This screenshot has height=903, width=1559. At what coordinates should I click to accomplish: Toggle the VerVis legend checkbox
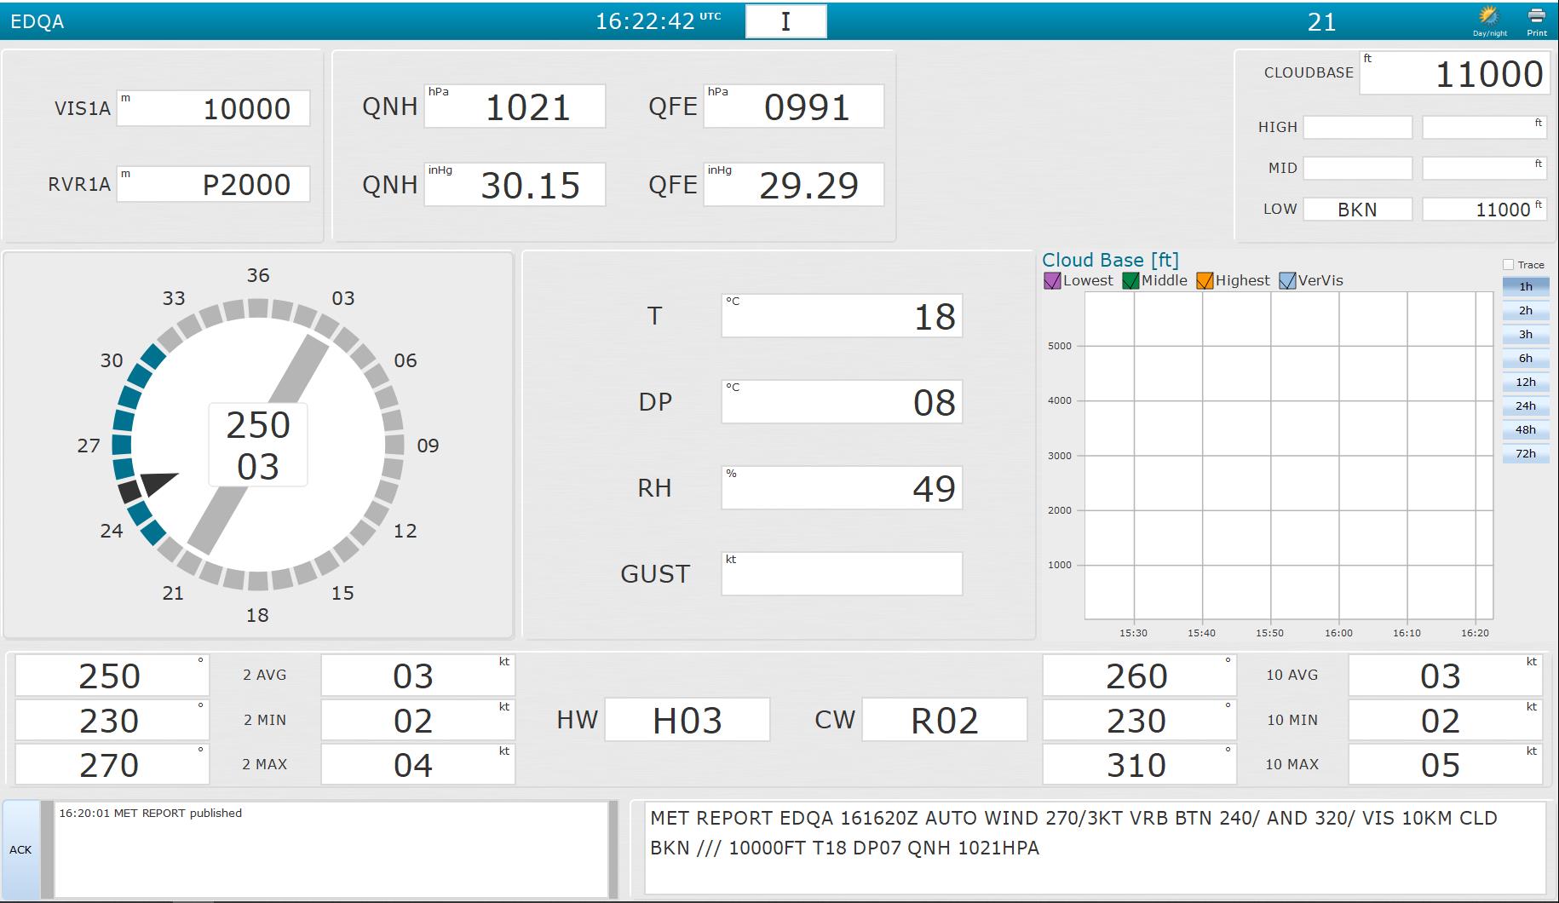[x=1287, y=281]
